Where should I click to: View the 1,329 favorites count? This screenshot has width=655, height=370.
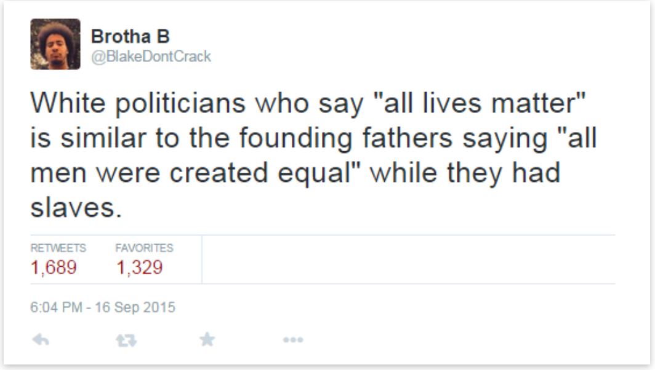point(139,268)
